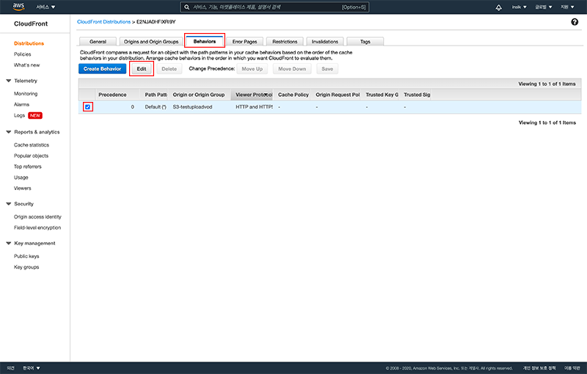Open Alarms under Telemetry
The width and height of the screenshot is (587, 374).
(x=21, y=105)
